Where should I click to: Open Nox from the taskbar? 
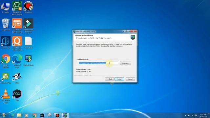tap(42, 115)
